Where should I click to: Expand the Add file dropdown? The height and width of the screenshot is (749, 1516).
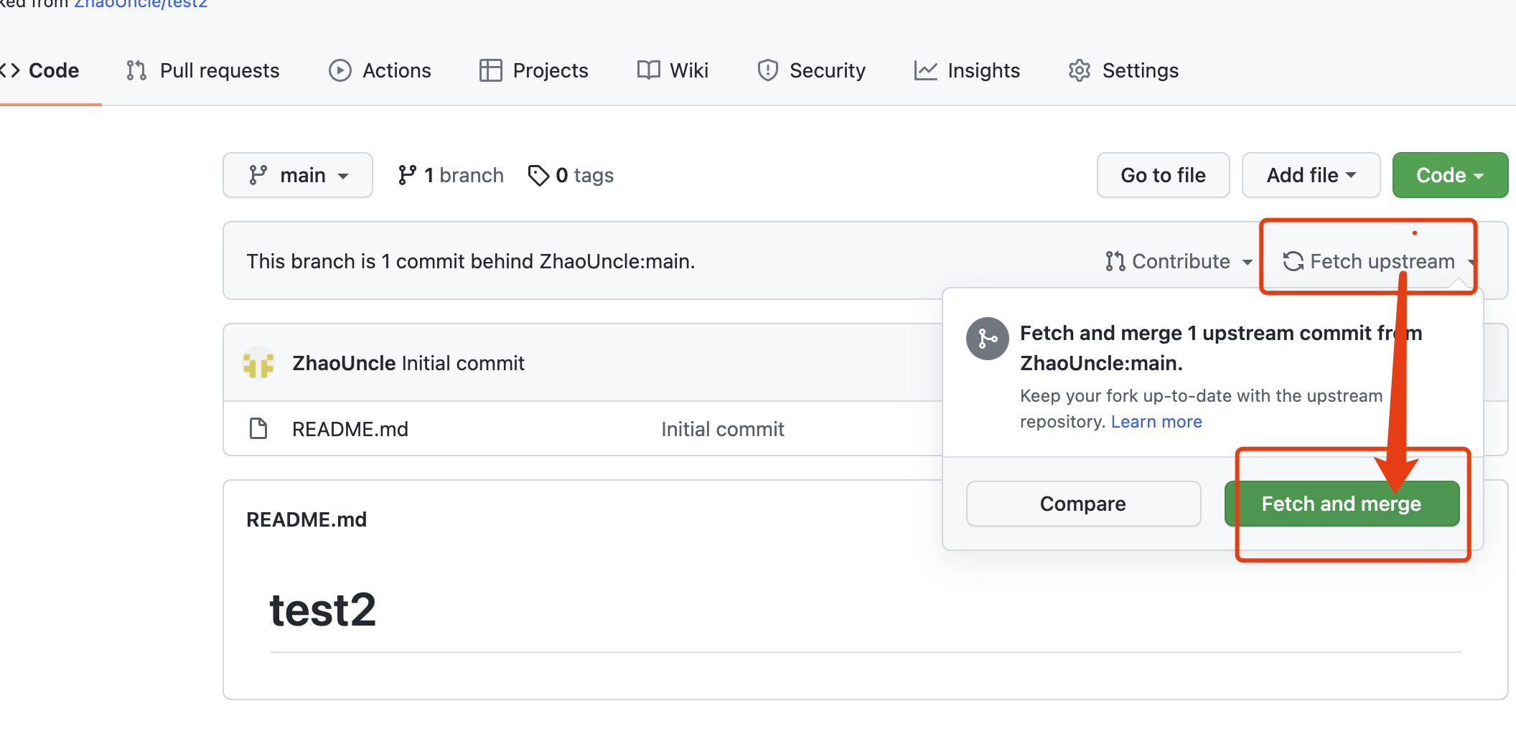tap(1311, 175)
